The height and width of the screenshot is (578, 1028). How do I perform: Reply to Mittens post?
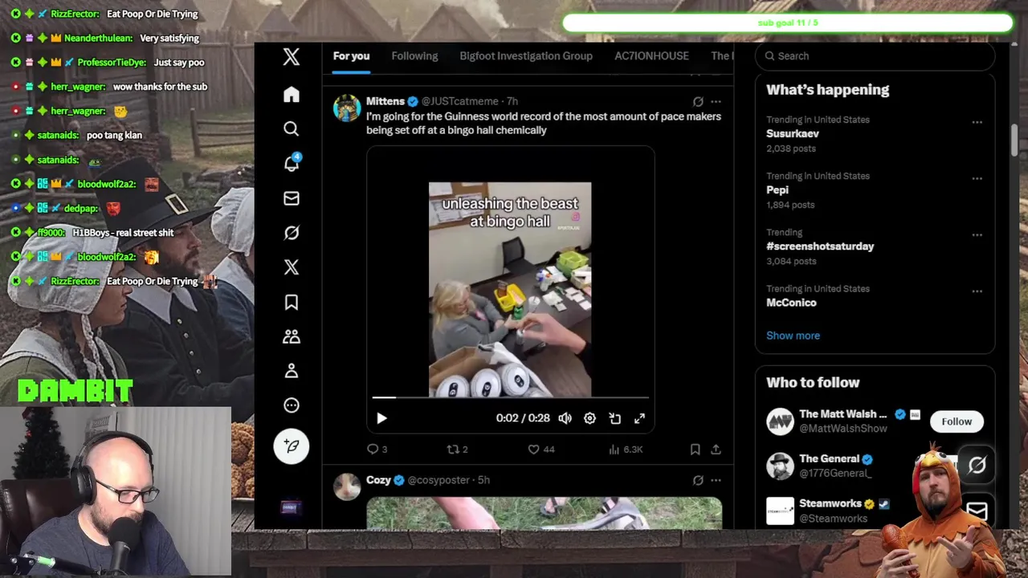pos(377,450)
